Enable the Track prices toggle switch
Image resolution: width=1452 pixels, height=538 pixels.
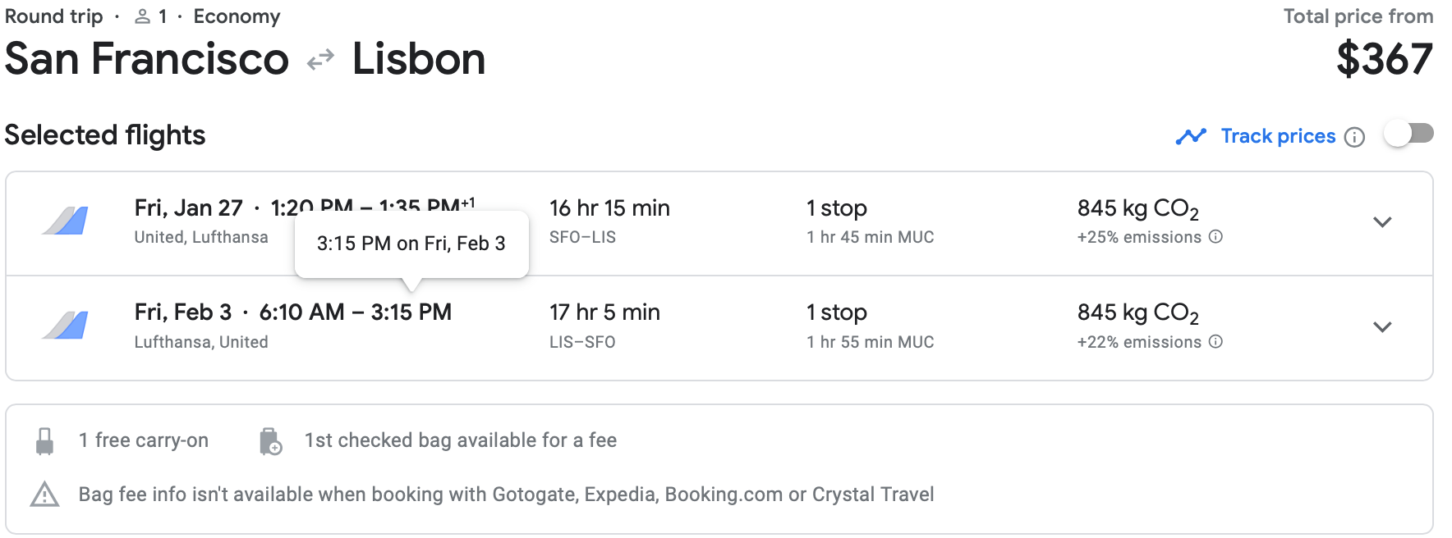click(1408, 134)
